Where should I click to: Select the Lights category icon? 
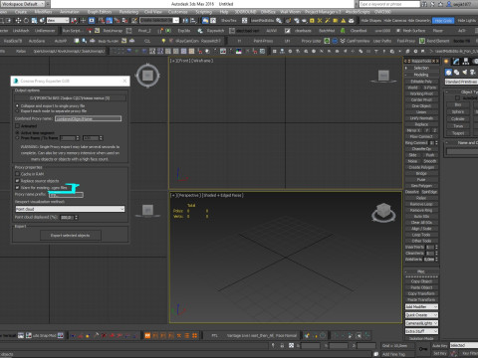point(464,72)
